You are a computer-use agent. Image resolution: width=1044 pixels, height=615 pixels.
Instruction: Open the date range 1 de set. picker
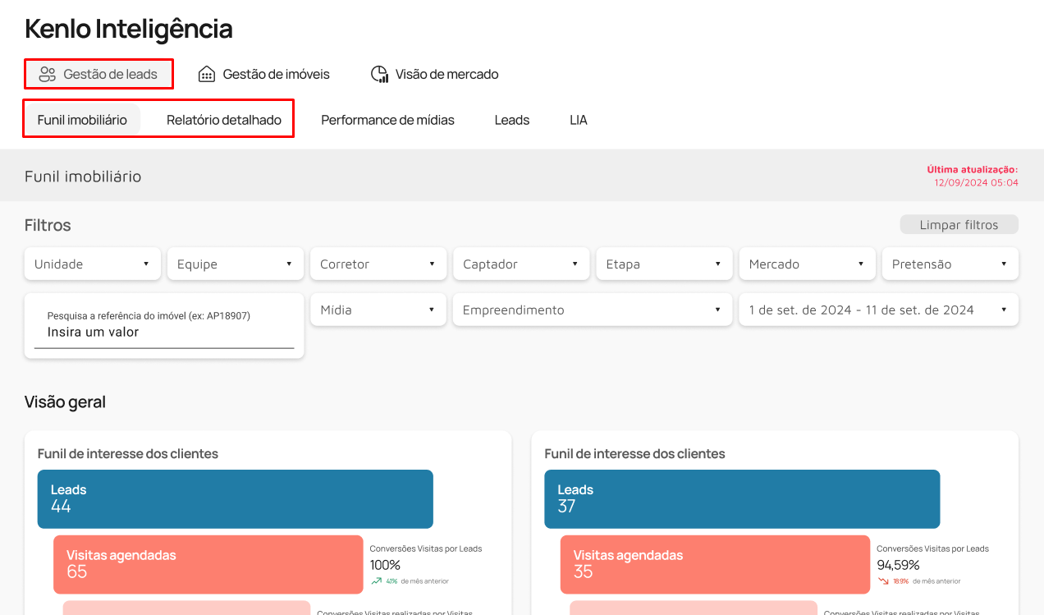point(879,310)
